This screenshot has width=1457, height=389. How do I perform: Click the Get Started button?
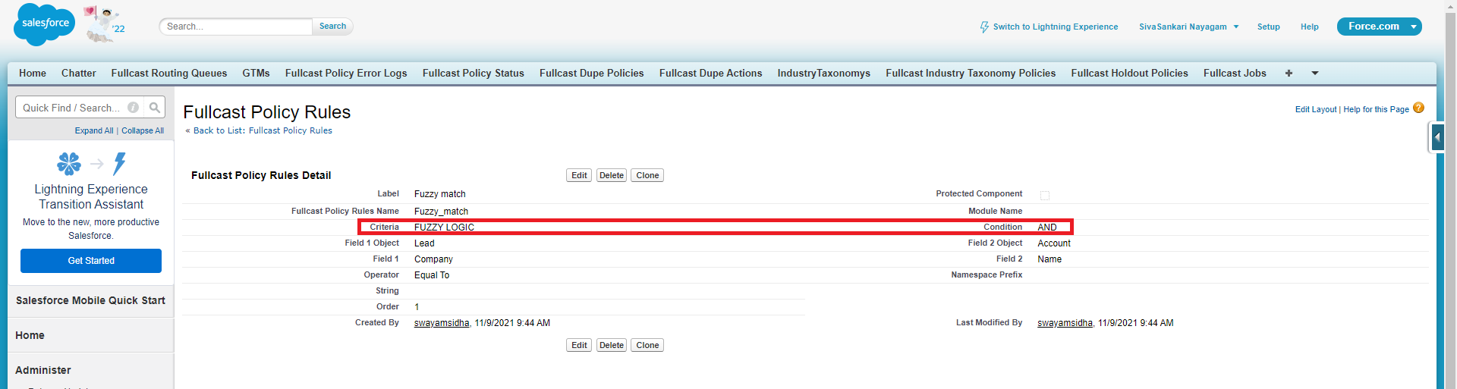[x=91, y=261]
